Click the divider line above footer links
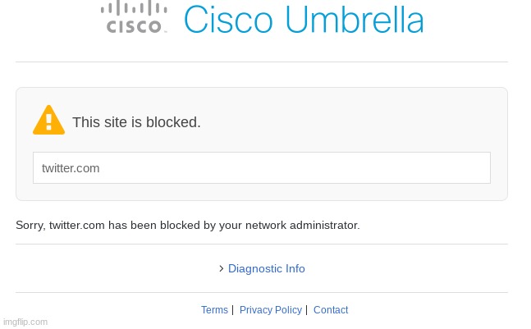The image size is (531, 329). click(x=262, y=292)
